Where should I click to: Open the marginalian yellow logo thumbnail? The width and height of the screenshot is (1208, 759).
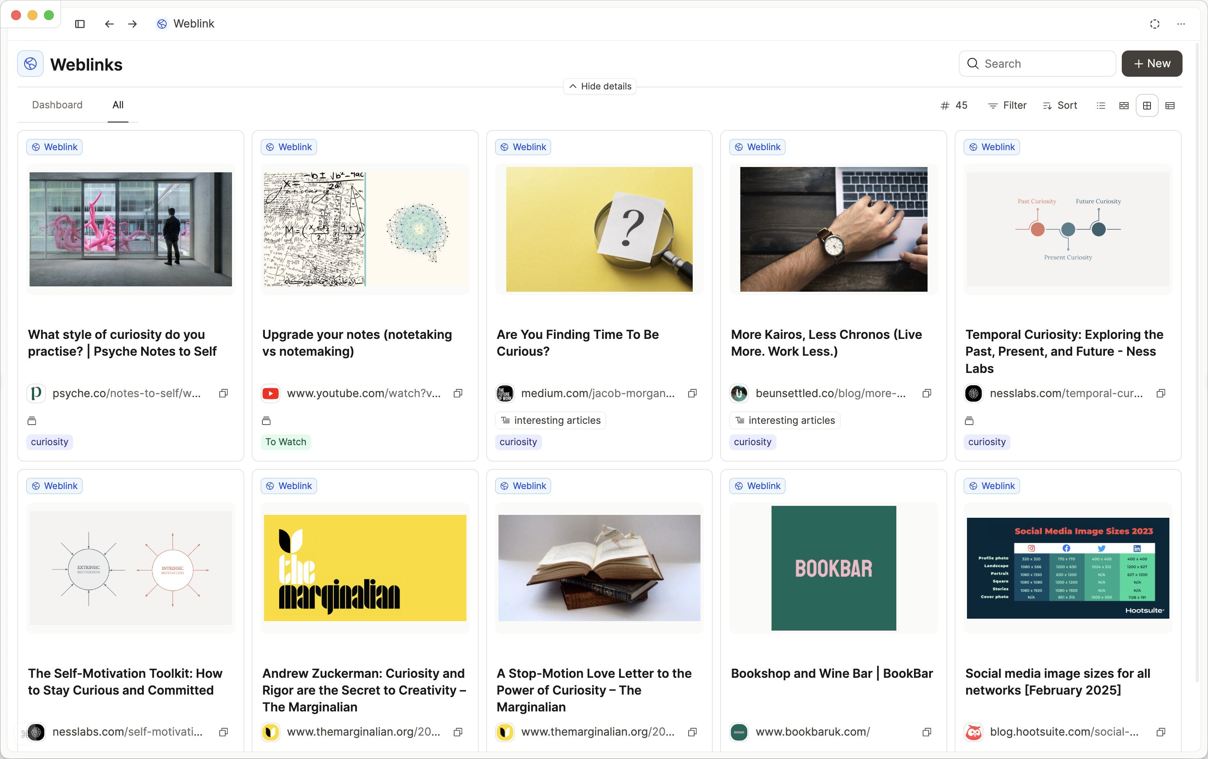tap(365, 568)
